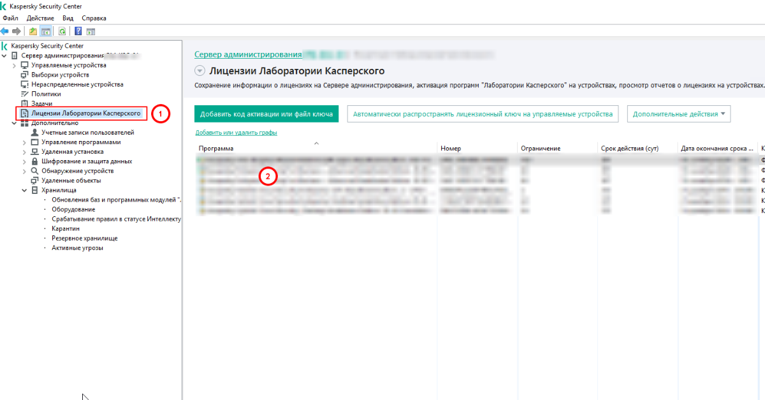Viewport: 765px width, 400px height.
Task: Collapse the Хранилища tree node
Action: coord(25,190)
